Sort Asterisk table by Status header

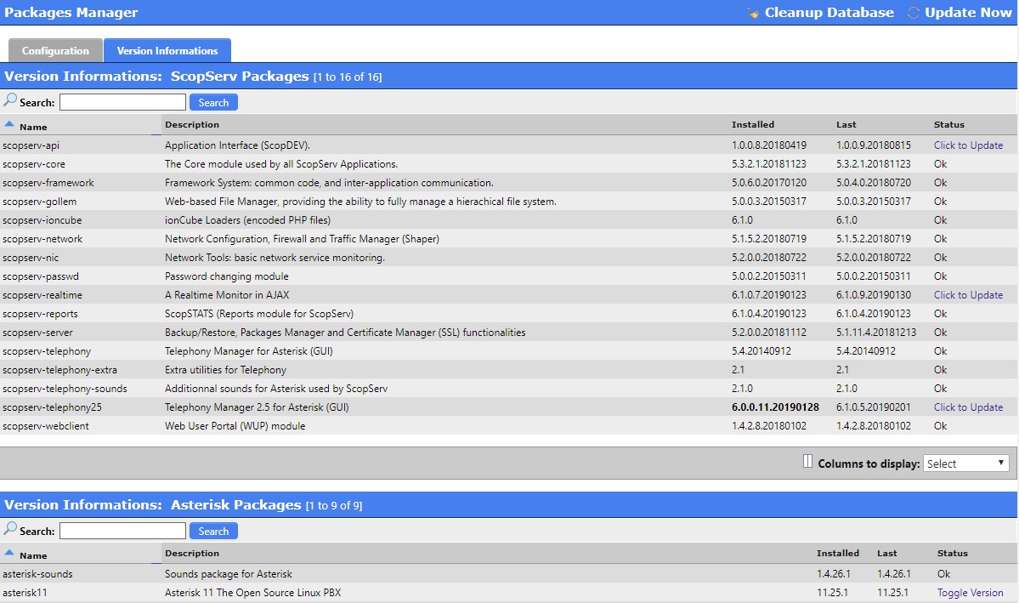[x=952, y=553]
